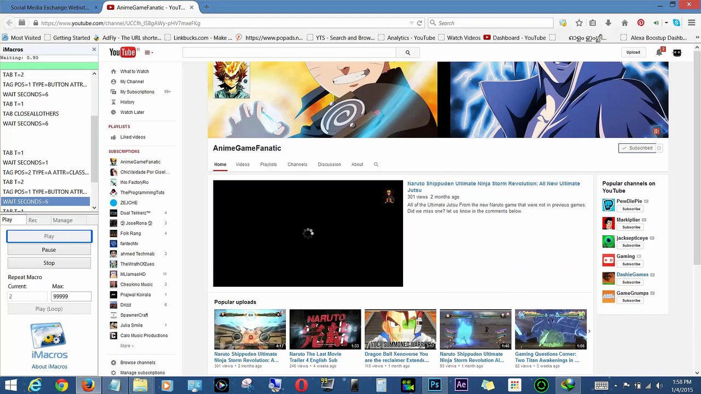This screenshot has height=394, width=701.
Task: Click the reload page icon
Action: [x=420, y=23]
